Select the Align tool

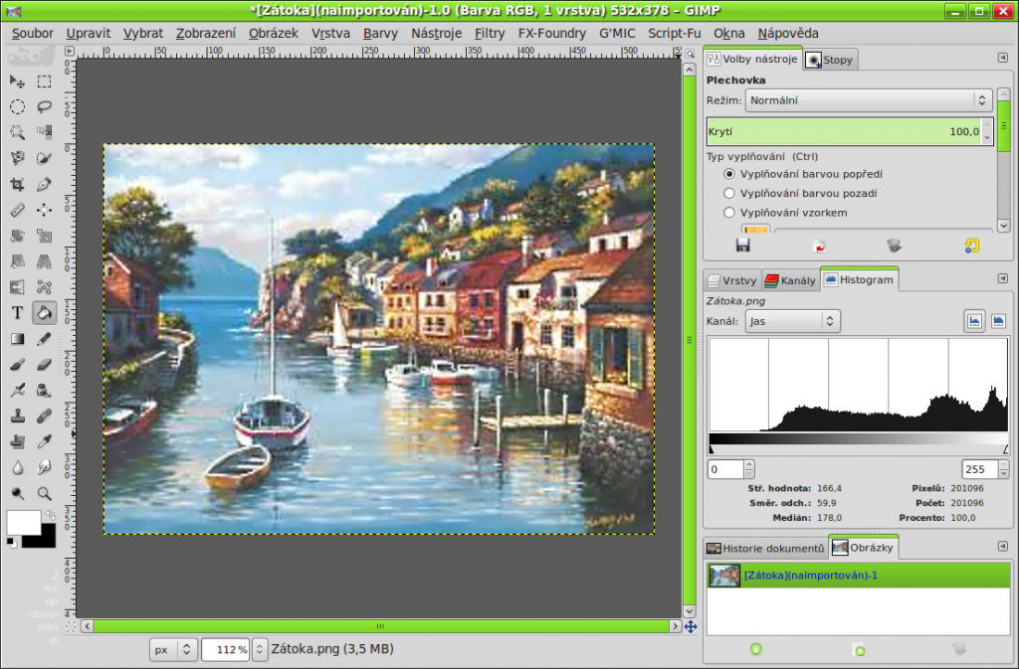coord(44,210)
